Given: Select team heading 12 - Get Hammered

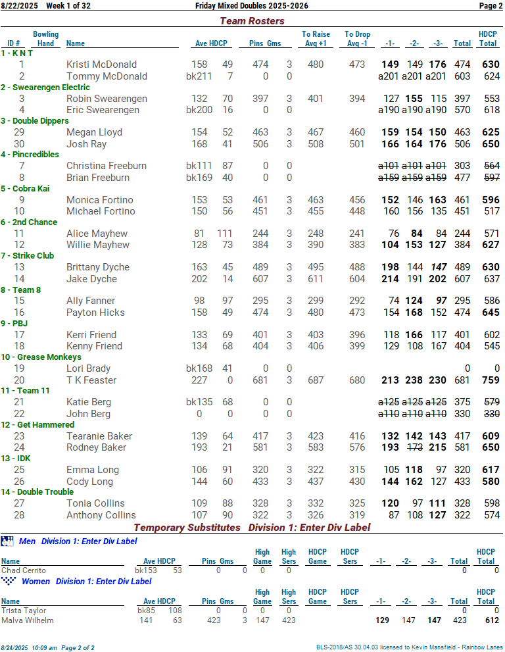Looking at the screenshot, I should pyautogui.click(x=37, y=424).
